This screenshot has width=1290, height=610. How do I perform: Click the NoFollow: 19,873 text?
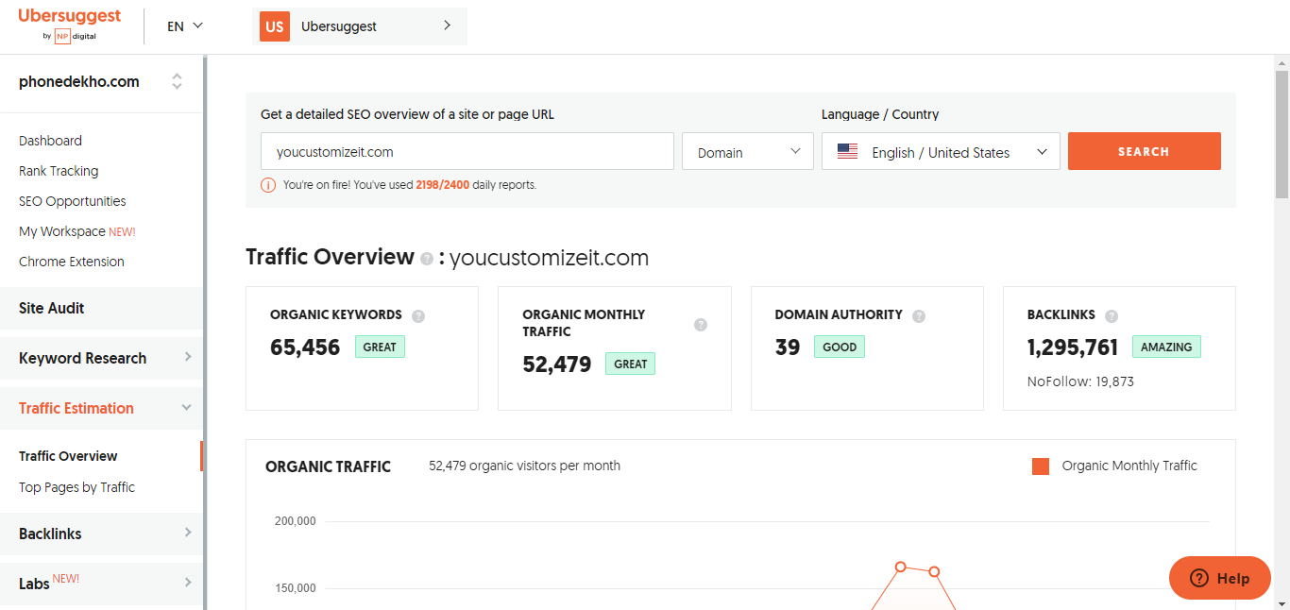coord(1080,381)
